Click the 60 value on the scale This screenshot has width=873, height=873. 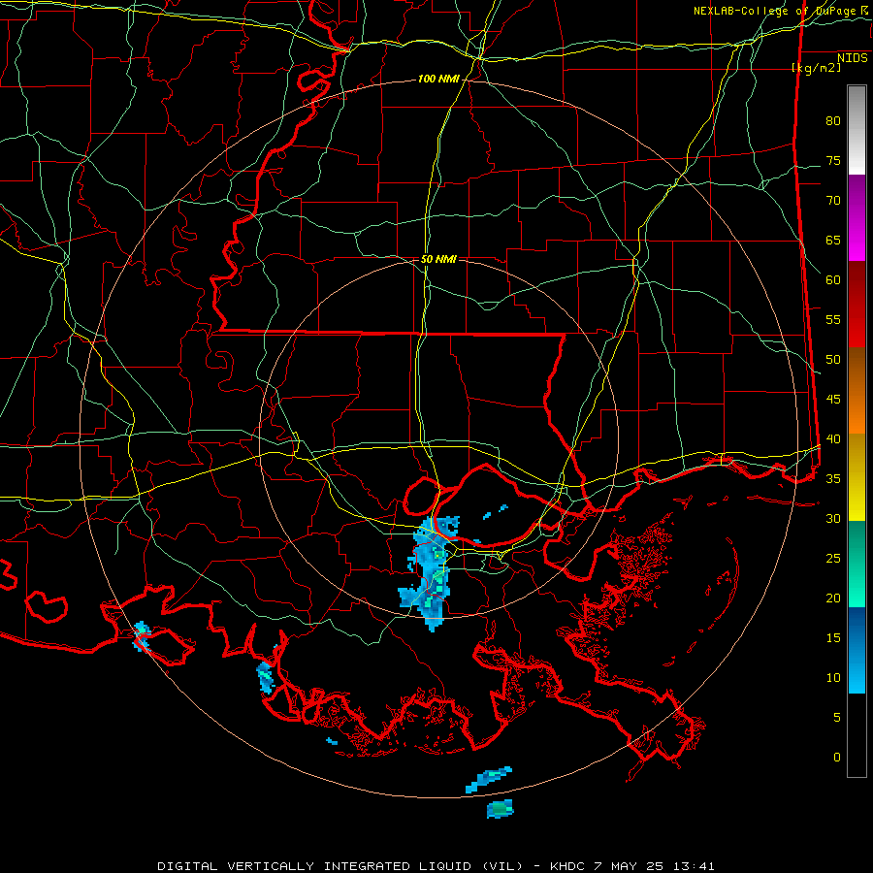(833, 280)
